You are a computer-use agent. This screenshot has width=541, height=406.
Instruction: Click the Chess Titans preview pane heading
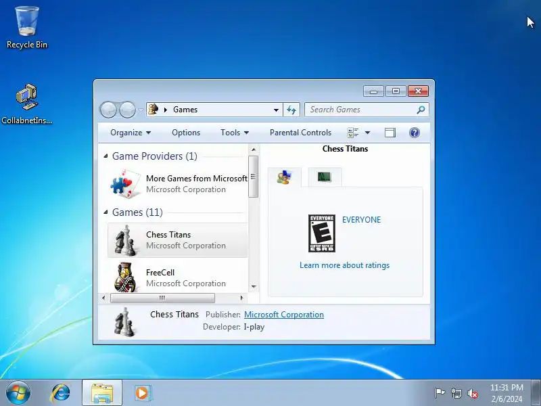point(345,149)
